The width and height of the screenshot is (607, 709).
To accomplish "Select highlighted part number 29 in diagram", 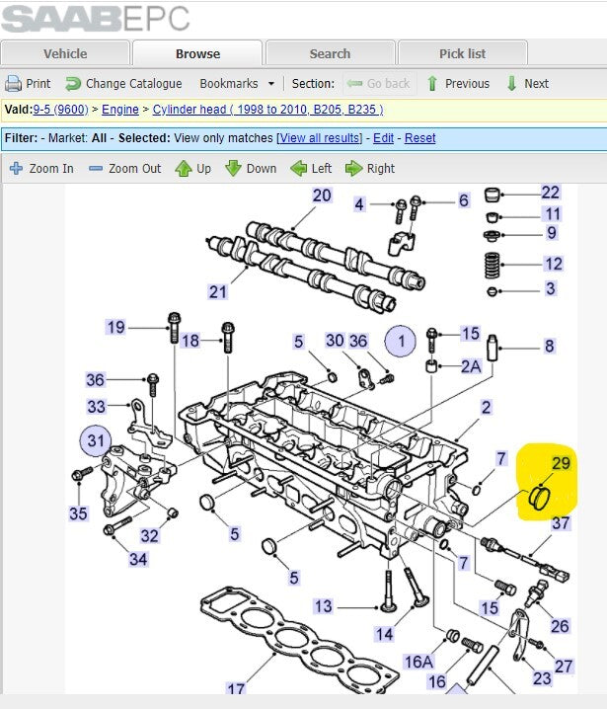I will 561,463.
